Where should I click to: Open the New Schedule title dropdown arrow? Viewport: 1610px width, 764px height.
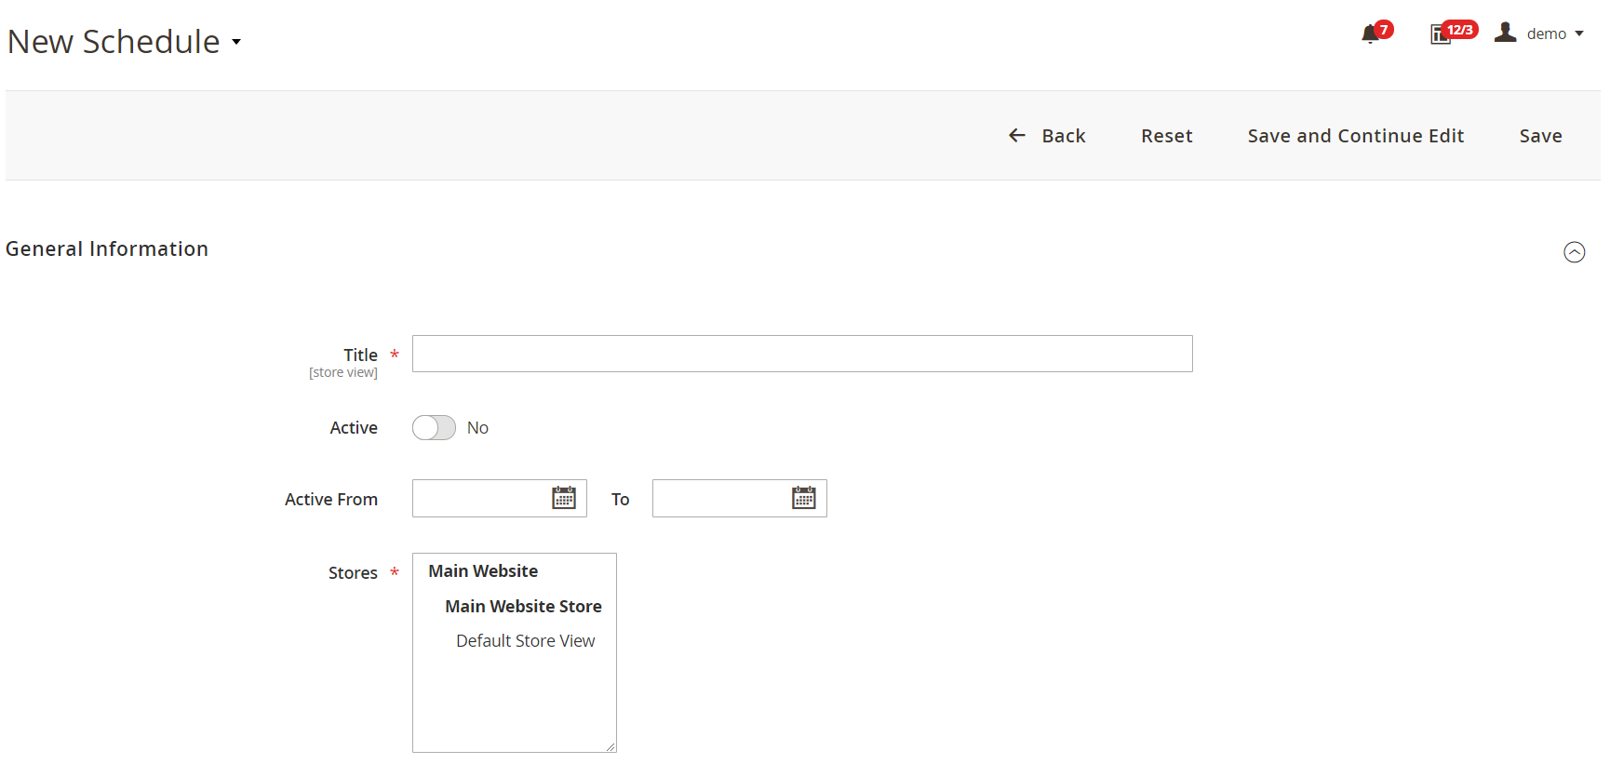click(236, 42)
